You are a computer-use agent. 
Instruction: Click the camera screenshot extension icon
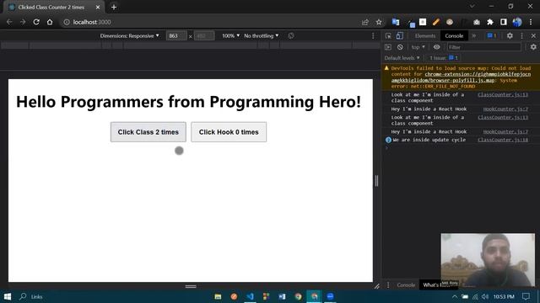point(477,22)
